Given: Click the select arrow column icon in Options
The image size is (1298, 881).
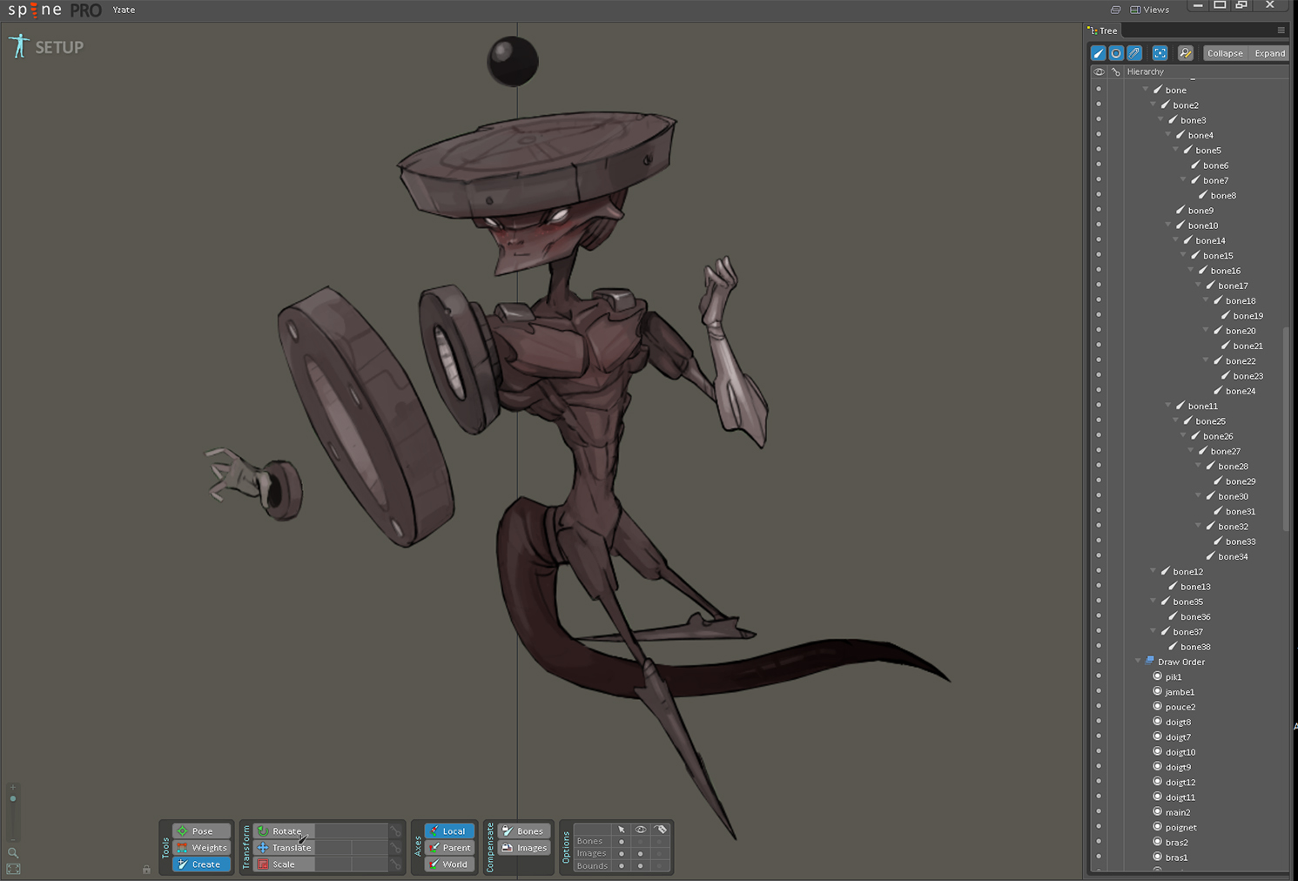Looking at the screenshot, I should (x=622, y=830).
